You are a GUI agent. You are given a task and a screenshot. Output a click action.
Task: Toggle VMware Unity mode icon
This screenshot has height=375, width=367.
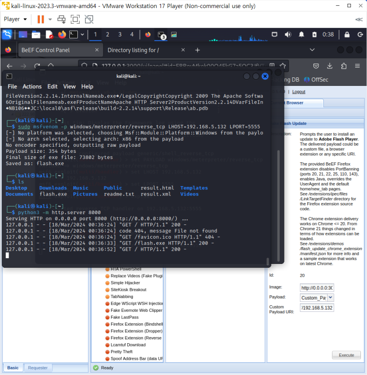(x=89, y=19)
